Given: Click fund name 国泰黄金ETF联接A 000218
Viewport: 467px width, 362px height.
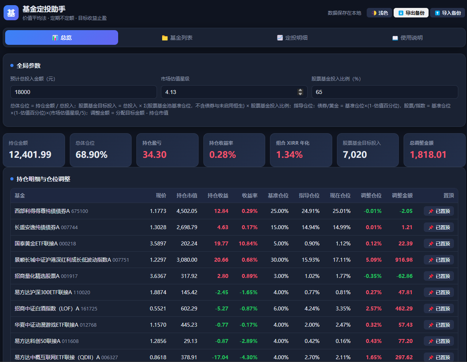Looking at the screenshot, I should 45,243.
